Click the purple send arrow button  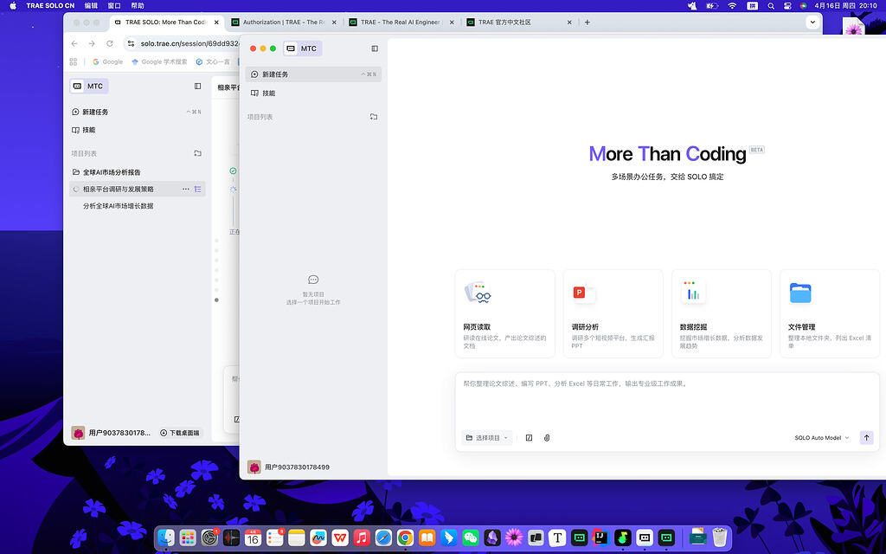(866, 437)
